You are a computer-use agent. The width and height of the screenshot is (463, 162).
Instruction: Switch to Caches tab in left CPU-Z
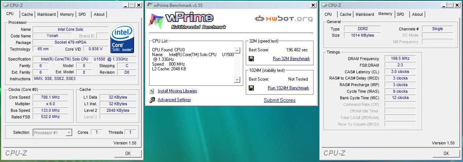pyautogui.click(x=27, y=14)
